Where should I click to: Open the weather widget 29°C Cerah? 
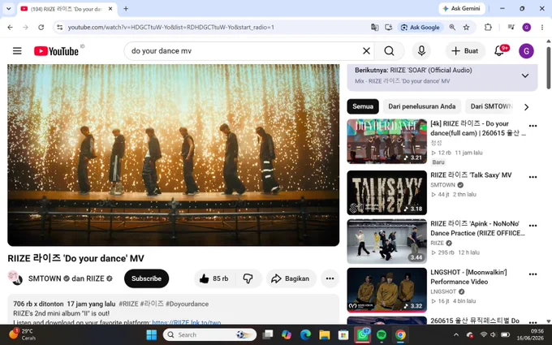pos(23,334)
